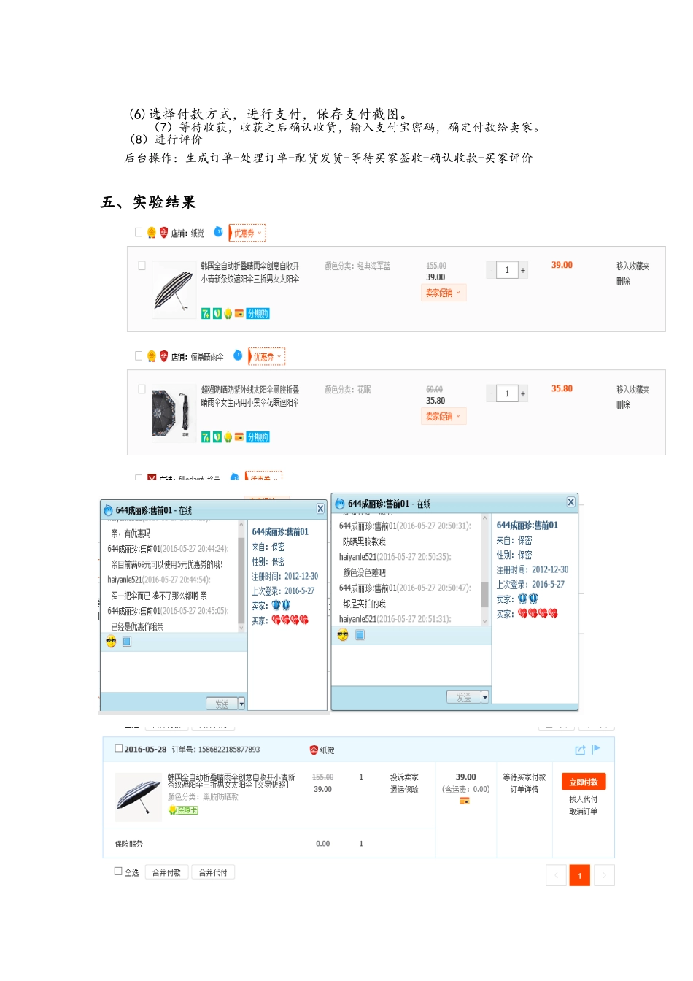Click the screenshot icon in the right chat window
The width and height of the screenshot is (693, 981).
click(x=360, y=635)
